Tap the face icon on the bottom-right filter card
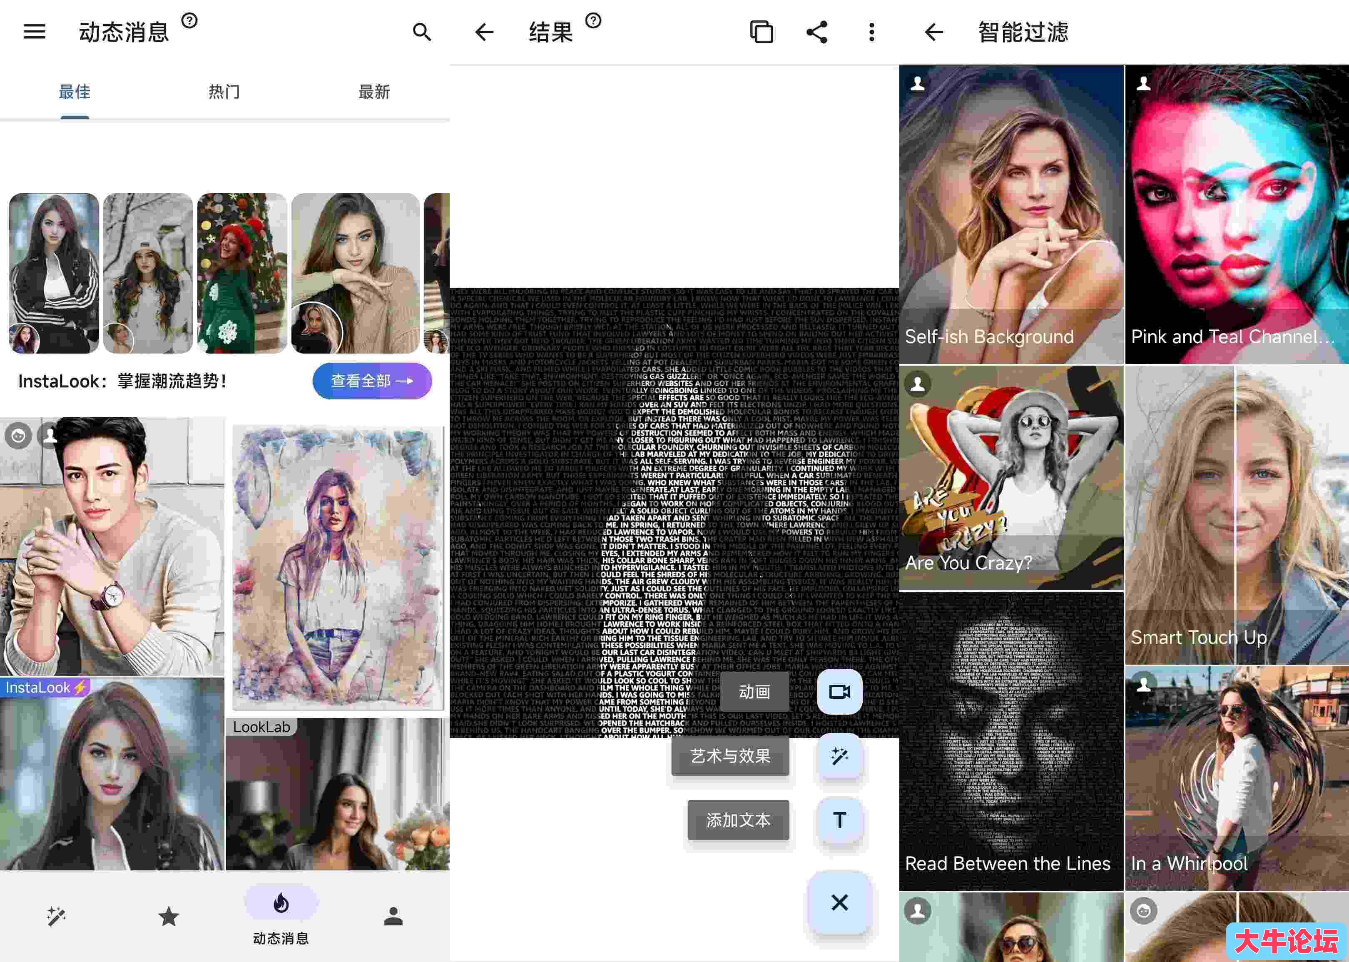Viewport: 1349px width, 962px height. 1143,910
